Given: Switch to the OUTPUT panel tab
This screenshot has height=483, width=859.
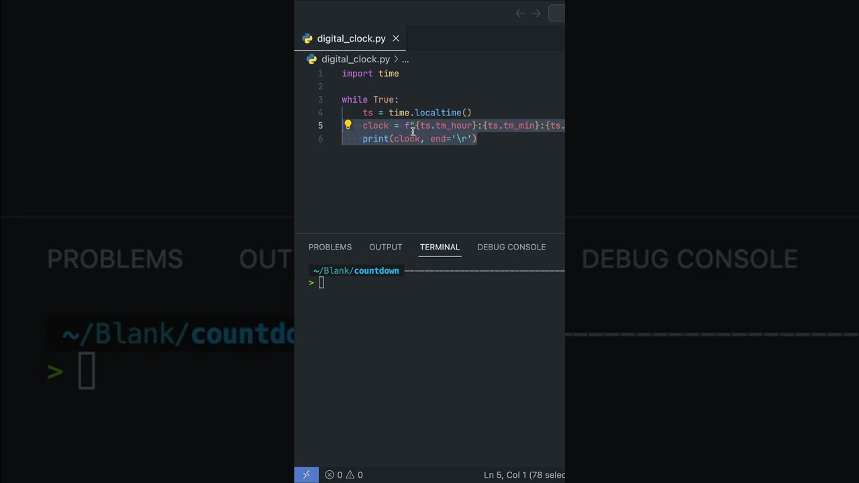Looking at the screenshot, I should (x=386, y=247).
